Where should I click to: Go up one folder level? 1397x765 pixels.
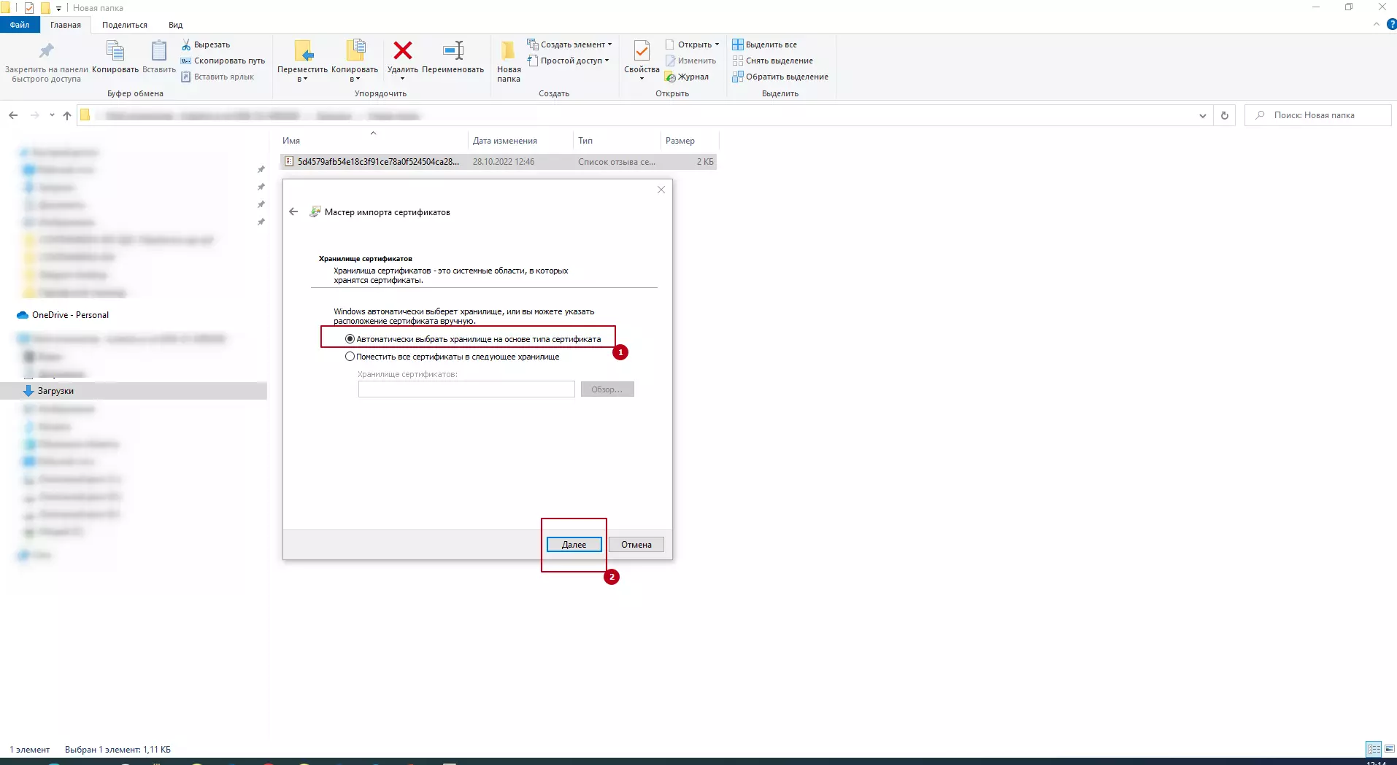point(67,115)
